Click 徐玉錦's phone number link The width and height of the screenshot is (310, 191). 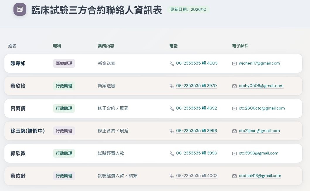196,131
